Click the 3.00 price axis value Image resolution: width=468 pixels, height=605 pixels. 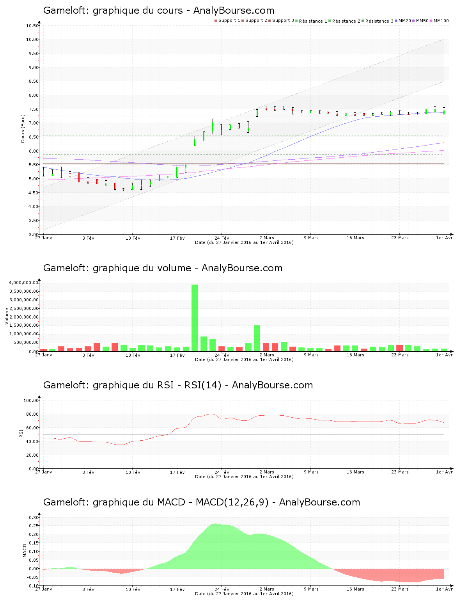click(x=34, y=235)
